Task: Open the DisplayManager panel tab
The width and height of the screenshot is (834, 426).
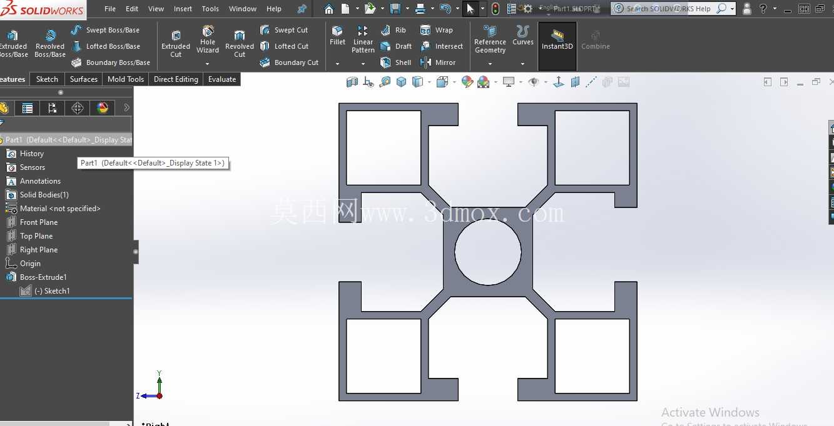Action: pyautogui.click(x=102, y=108)
